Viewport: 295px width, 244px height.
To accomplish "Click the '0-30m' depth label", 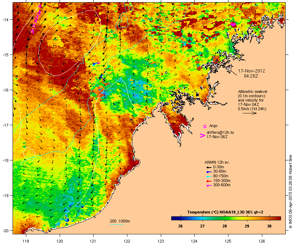I will point(218,167).
